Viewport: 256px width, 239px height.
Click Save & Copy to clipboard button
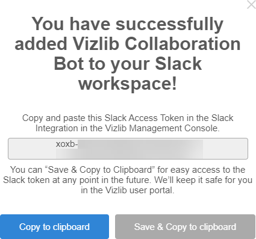click(185, 226)
